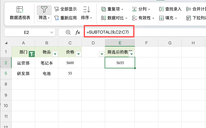Click the 价格 header cell text
The image size is (206, 128).
tap(70, 52)
